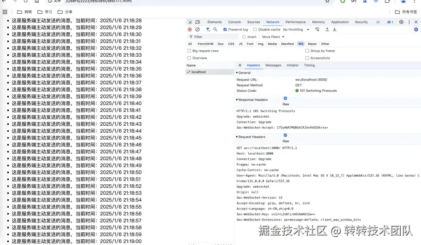Click the element inspector picker icon
Screen dimensions: 421x245
coord(190,22)
